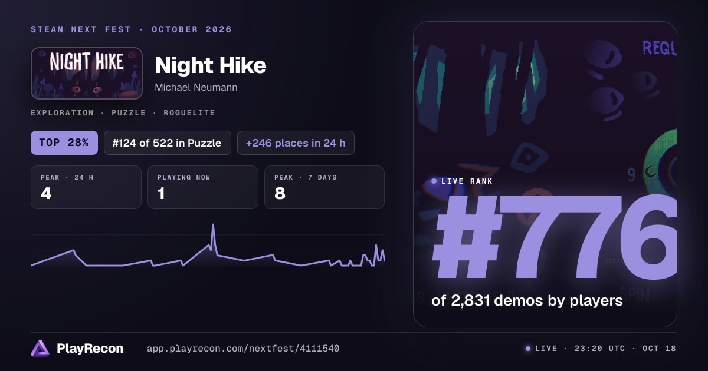708x371 pixels.
Task: Click the large #776 live rank number
Action: click(553, 238)
